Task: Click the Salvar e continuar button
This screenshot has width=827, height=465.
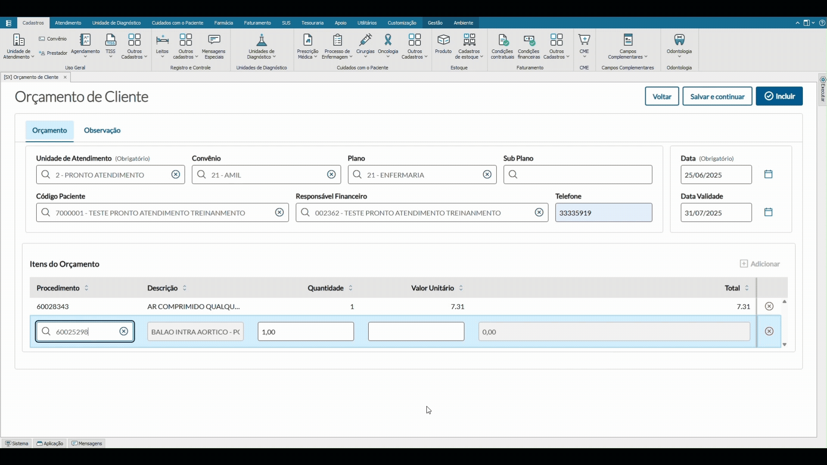Action: (717, 96)
